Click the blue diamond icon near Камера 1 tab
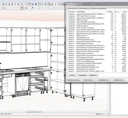 (x=108, y=114)
